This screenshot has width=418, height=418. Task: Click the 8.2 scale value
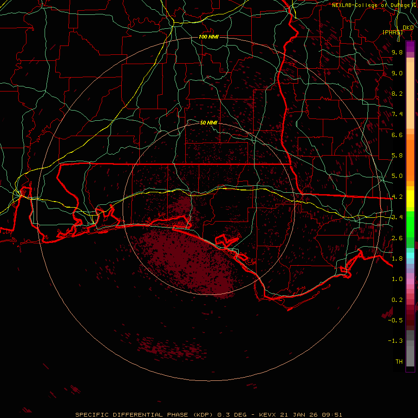397,93
